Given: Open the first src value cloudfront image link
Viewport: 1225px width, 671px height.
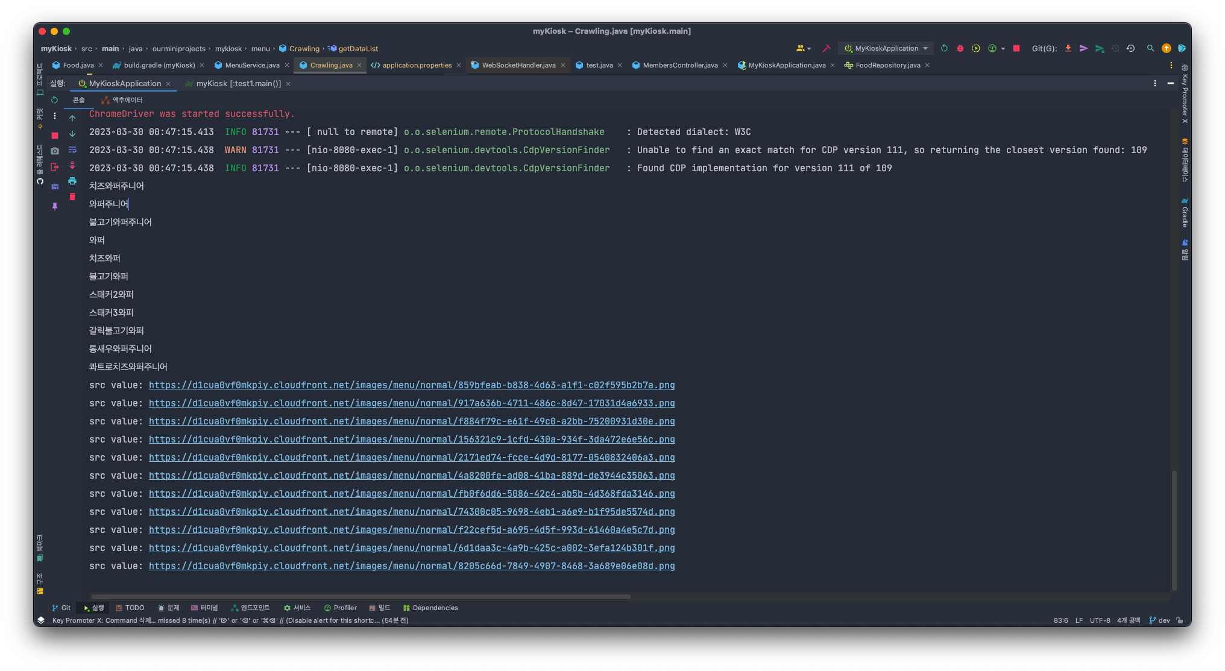Looking at the screenshot, I should click(x=412, y=385).
